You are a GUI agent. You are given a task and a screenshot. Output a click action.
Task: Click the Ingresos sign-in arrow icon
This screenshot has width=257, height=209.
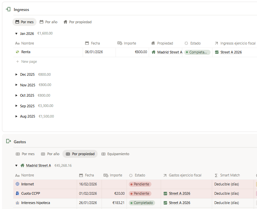[x=8, y=10]
